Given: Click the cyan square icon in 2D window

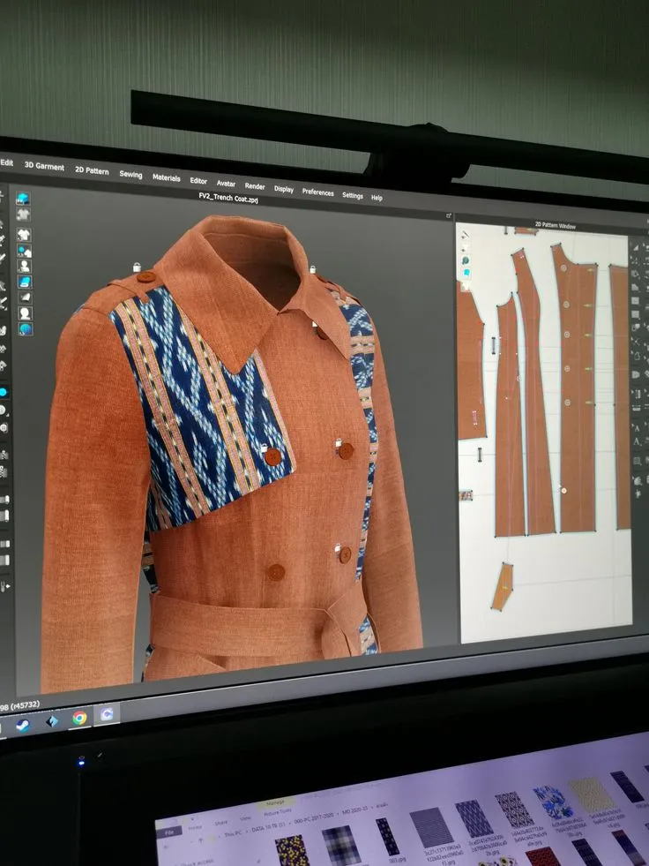Looking at the screenshot, I should pyautogui.click(x=466, y=273).
